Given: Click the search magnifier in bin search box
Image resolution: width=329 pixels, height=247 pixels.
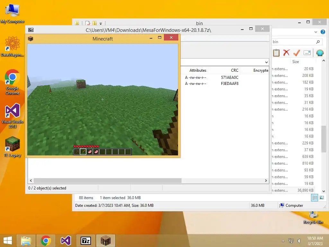Looking at the screenshot, I should point(318,42).
